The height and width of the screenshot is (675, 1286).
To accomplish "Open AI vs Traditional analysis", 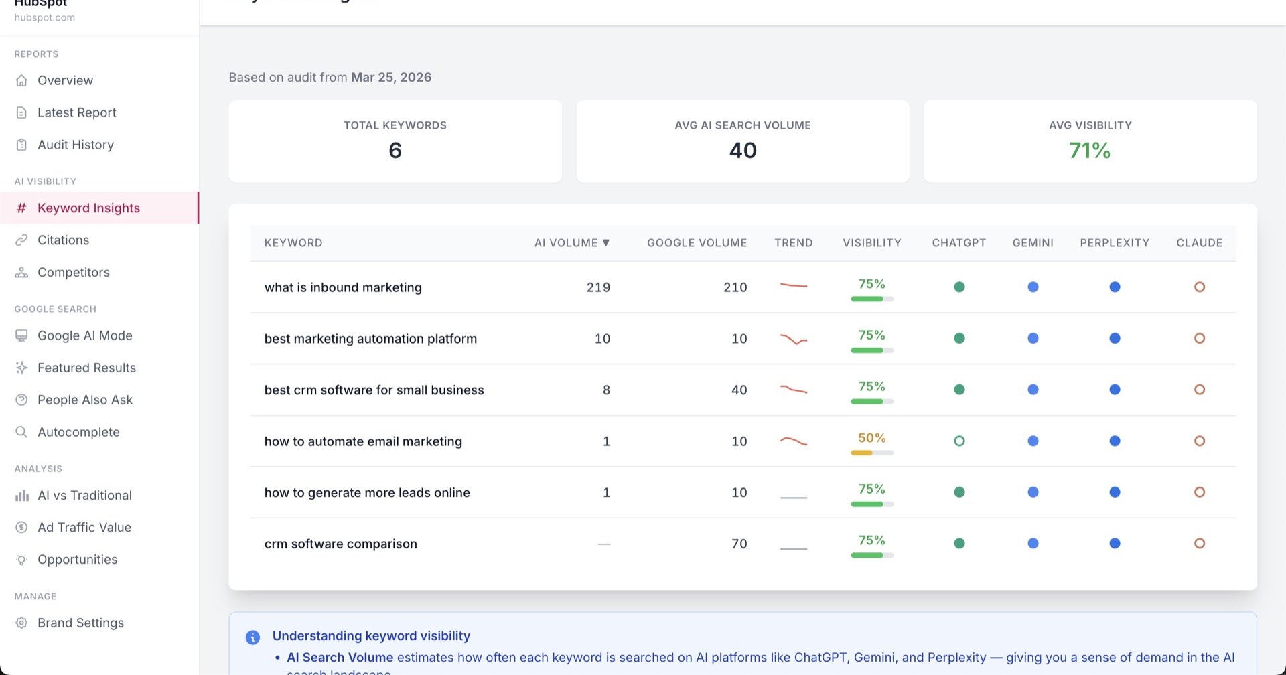I will tap(99, 496).
